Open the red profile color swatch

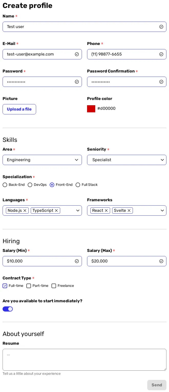[91, 109]
